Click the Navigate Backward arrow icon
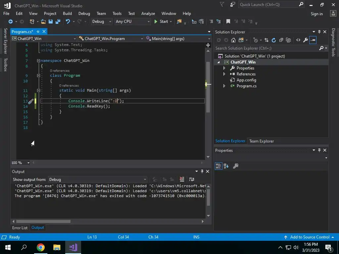This screenshot has width=339, height=254. click(10, 21)
